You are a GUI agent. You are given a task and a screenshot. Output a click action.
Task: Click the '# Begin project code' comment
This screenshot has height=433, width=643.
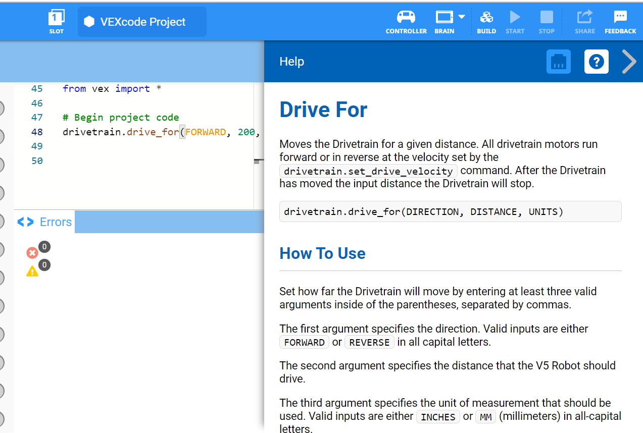[x=121, y=118]
